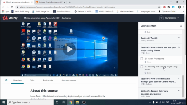Click the taskbar clock and date
The width and height of the screenshot is (187, 105).
coord(174,102)
